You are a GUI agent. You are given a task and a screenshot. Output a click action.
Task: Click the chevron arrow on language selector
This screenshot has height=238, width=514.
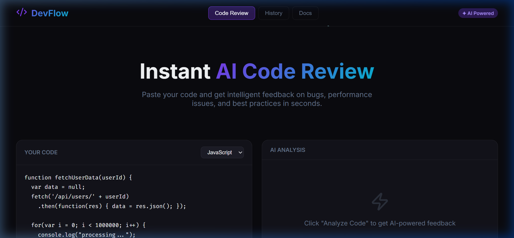point(240,152)
